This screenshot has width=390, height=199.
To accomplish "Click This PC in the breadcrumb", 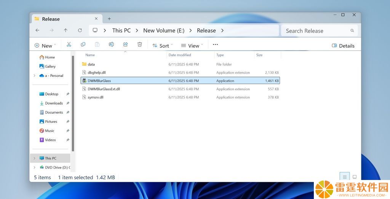I will point(121,30).
